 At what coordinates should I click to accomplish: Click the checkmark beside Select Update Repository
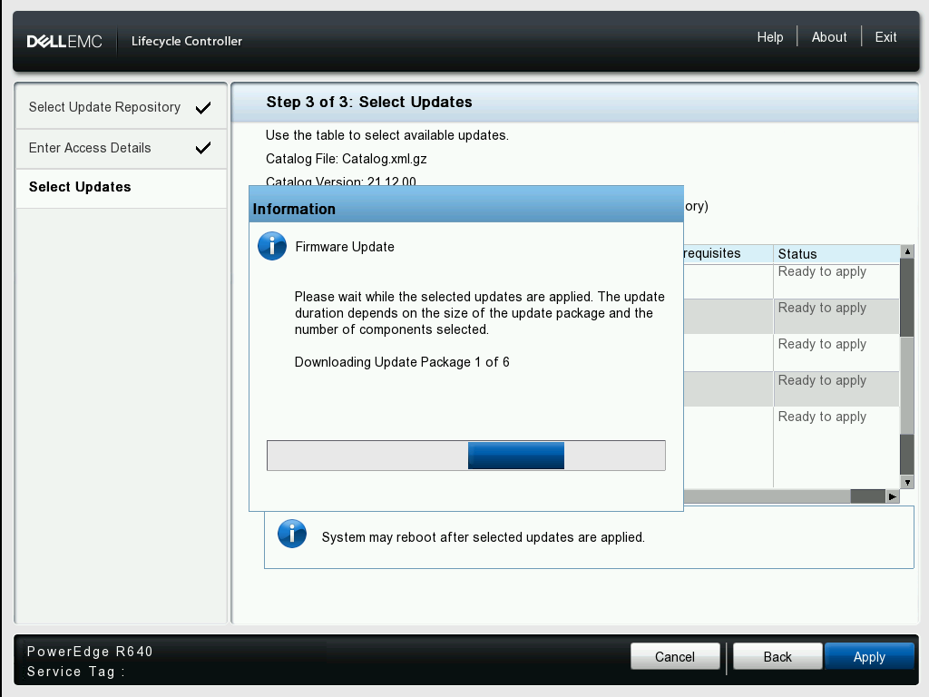coord(203,106)
